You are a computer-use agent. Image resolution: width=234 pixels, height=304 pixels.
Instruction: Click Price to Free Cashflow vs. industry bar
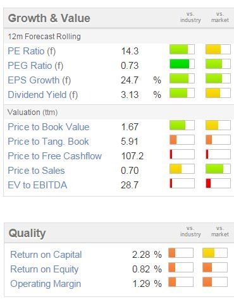[182, 154]
